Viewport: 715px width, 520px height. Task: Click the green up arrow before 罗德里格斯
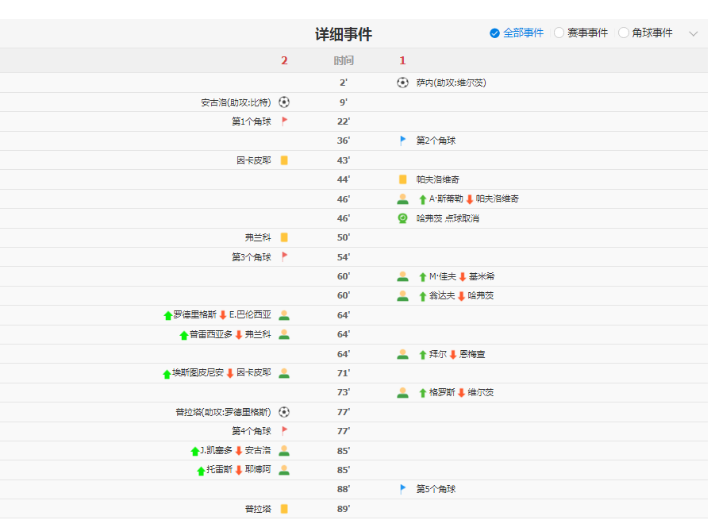tap(167, 315)
